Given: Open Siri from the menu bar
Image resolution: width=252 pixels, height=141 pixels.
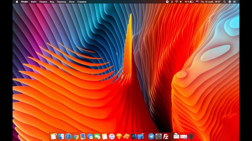Looking at the screenshot, I should click(230, 2).
